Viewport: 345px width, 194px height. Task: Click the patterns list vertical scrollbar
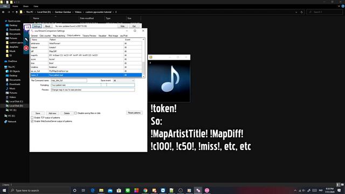[x=143, y=58]
